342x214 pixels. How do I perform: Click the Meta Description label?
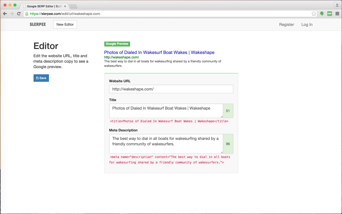[123, 130]
